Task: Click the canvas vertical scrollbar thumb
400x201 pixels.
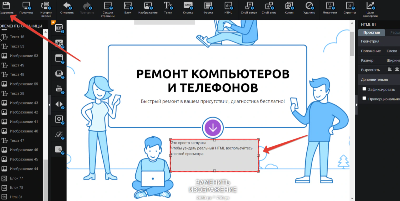Action: click(352, 43)
